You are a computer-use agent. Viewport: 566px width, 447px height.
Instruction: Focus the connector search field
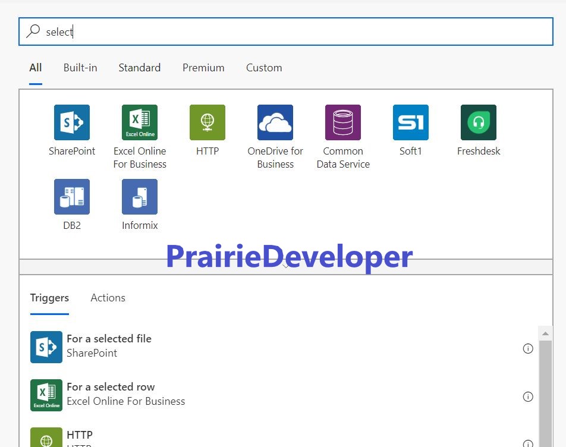click(x=286, y=32)
